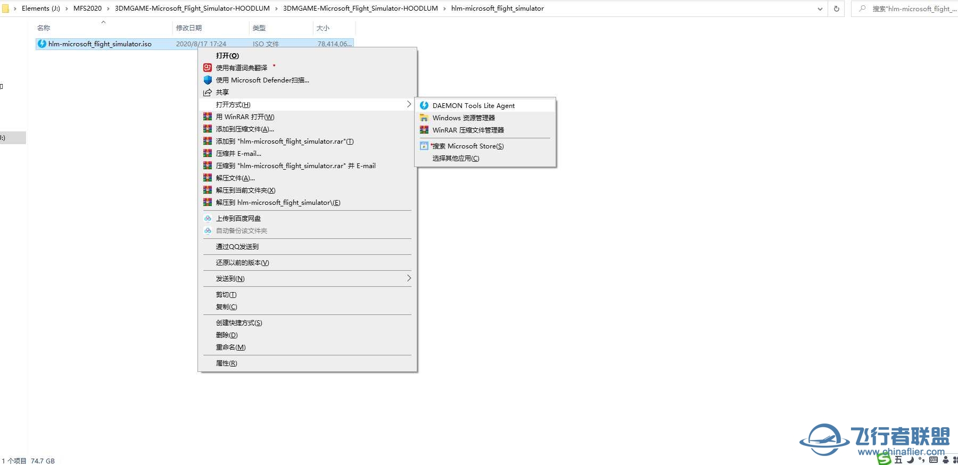Open the address bar history dropdown
Viewport: 958px width, 465px height.
point(820,9)
